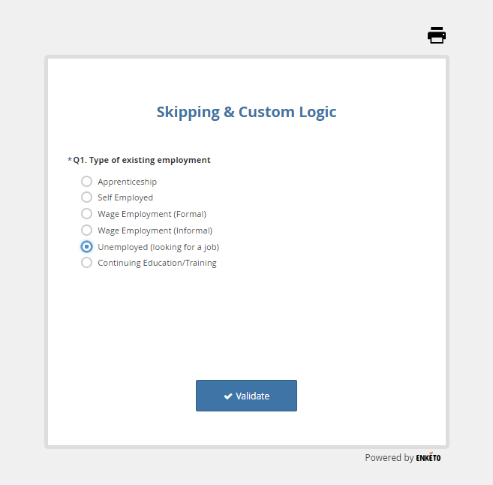Pick the Wage Employment (Informal) radio circle

(x=87, y=230)
